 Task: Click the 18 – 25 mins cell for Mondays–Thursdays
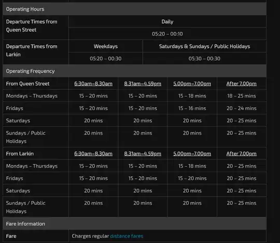(242, 96)
